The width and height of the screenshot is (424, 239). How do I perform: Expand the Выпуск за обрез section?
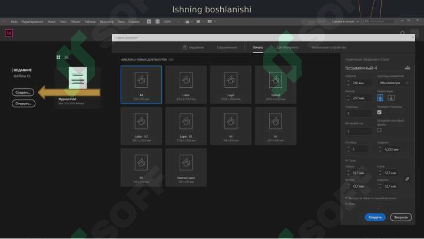(x=370, y=198)
